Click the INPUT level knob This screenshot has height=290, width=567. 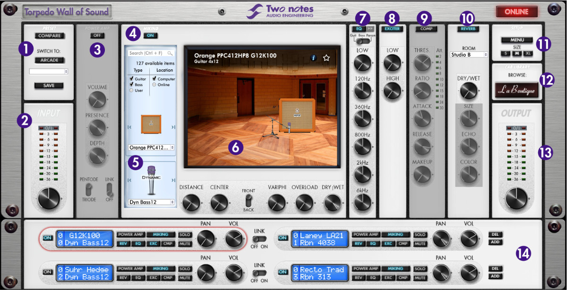(50, 198)
